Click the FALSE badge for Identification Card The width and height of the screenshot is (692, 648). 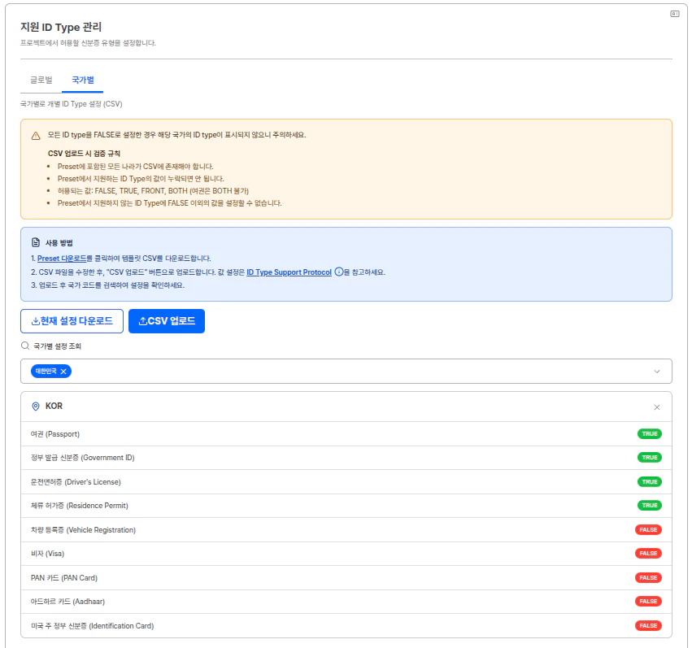coord(648,625)
